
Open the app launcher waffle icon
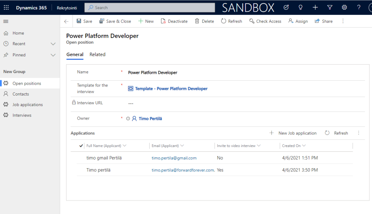click(x=6, y=8)
